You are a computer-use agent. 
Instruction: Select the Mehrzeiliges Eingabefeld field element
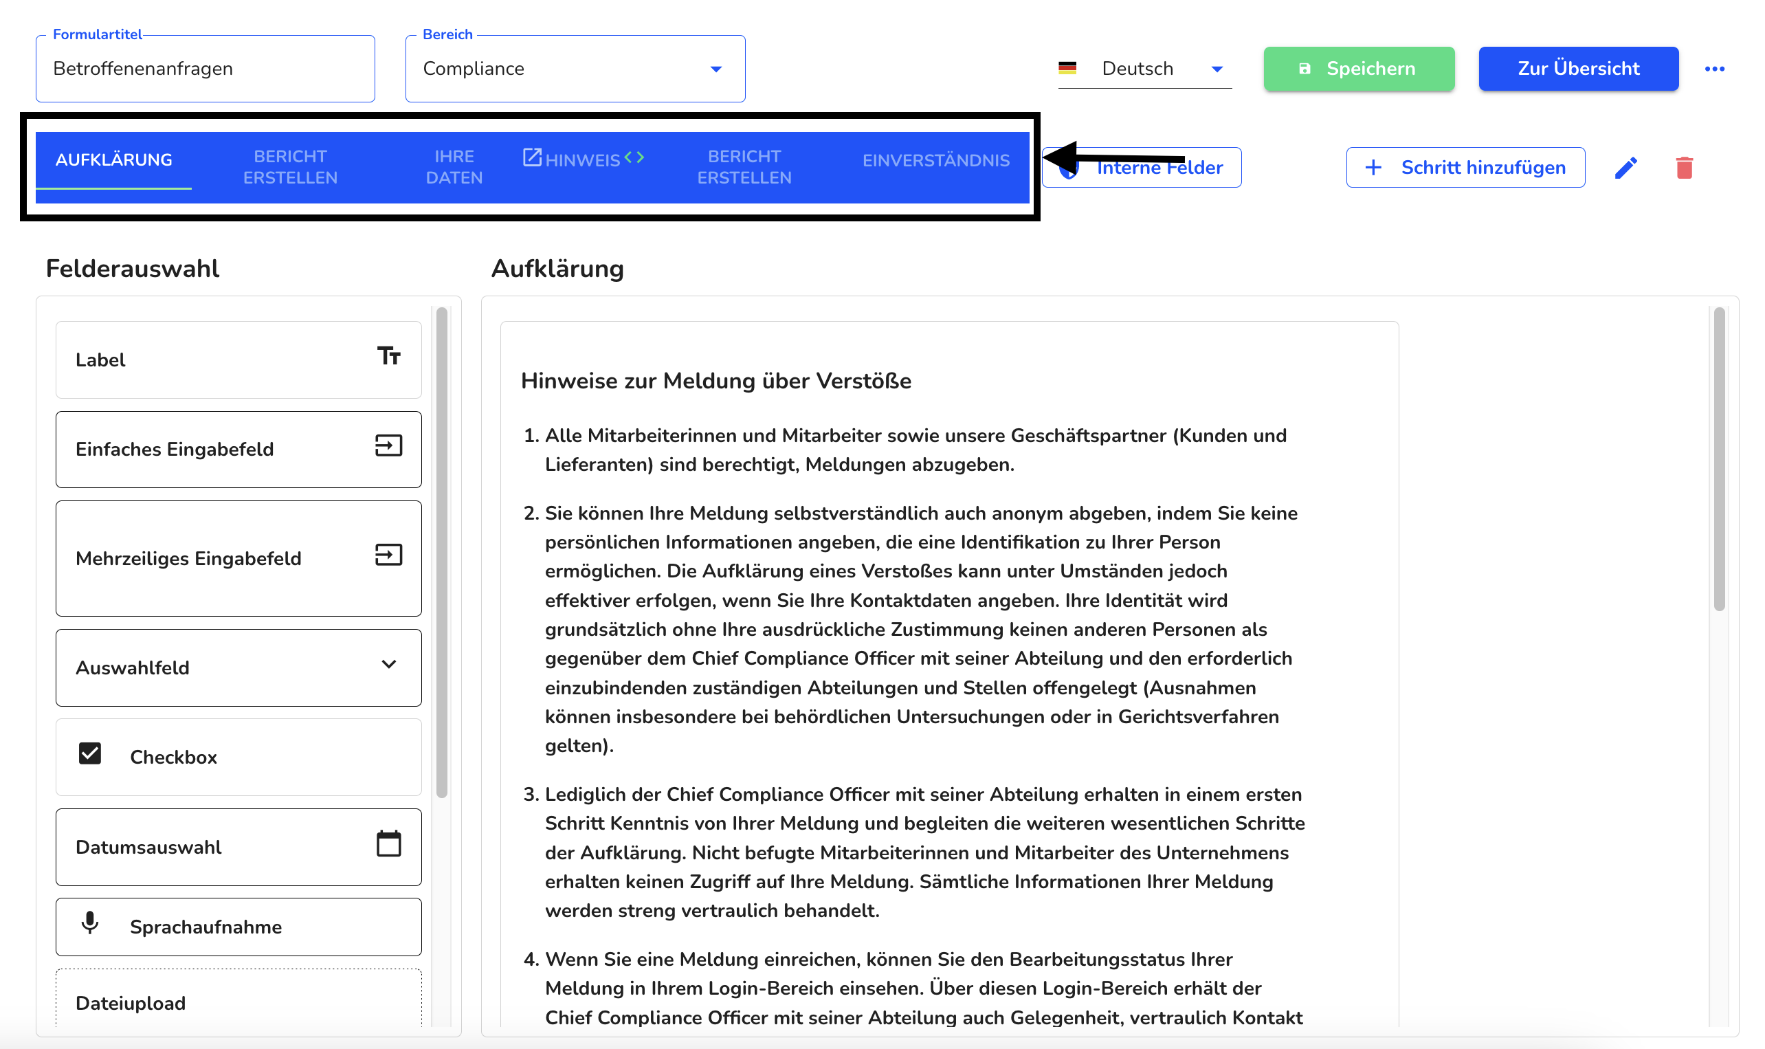coord(238,558)
